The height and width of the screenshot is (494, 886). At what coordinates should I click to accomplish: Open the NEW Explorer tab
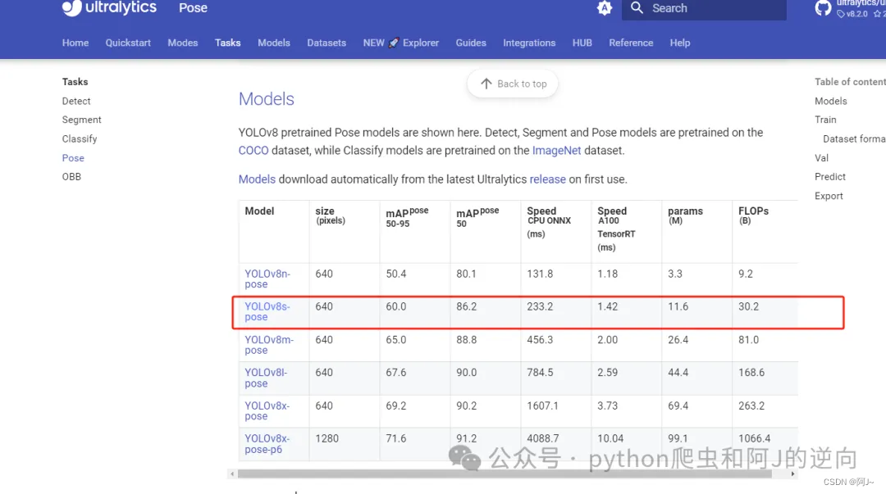400,43
